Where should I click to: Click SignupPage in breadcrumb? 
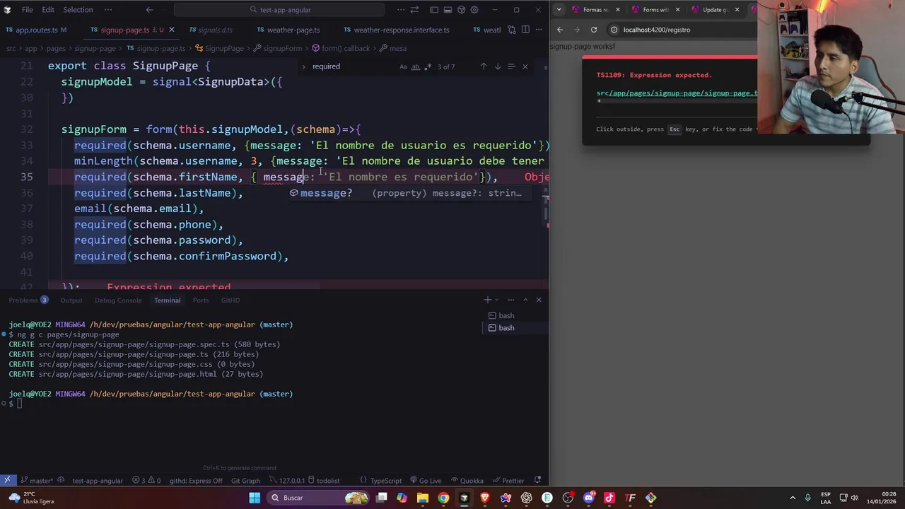pos(219,48)
